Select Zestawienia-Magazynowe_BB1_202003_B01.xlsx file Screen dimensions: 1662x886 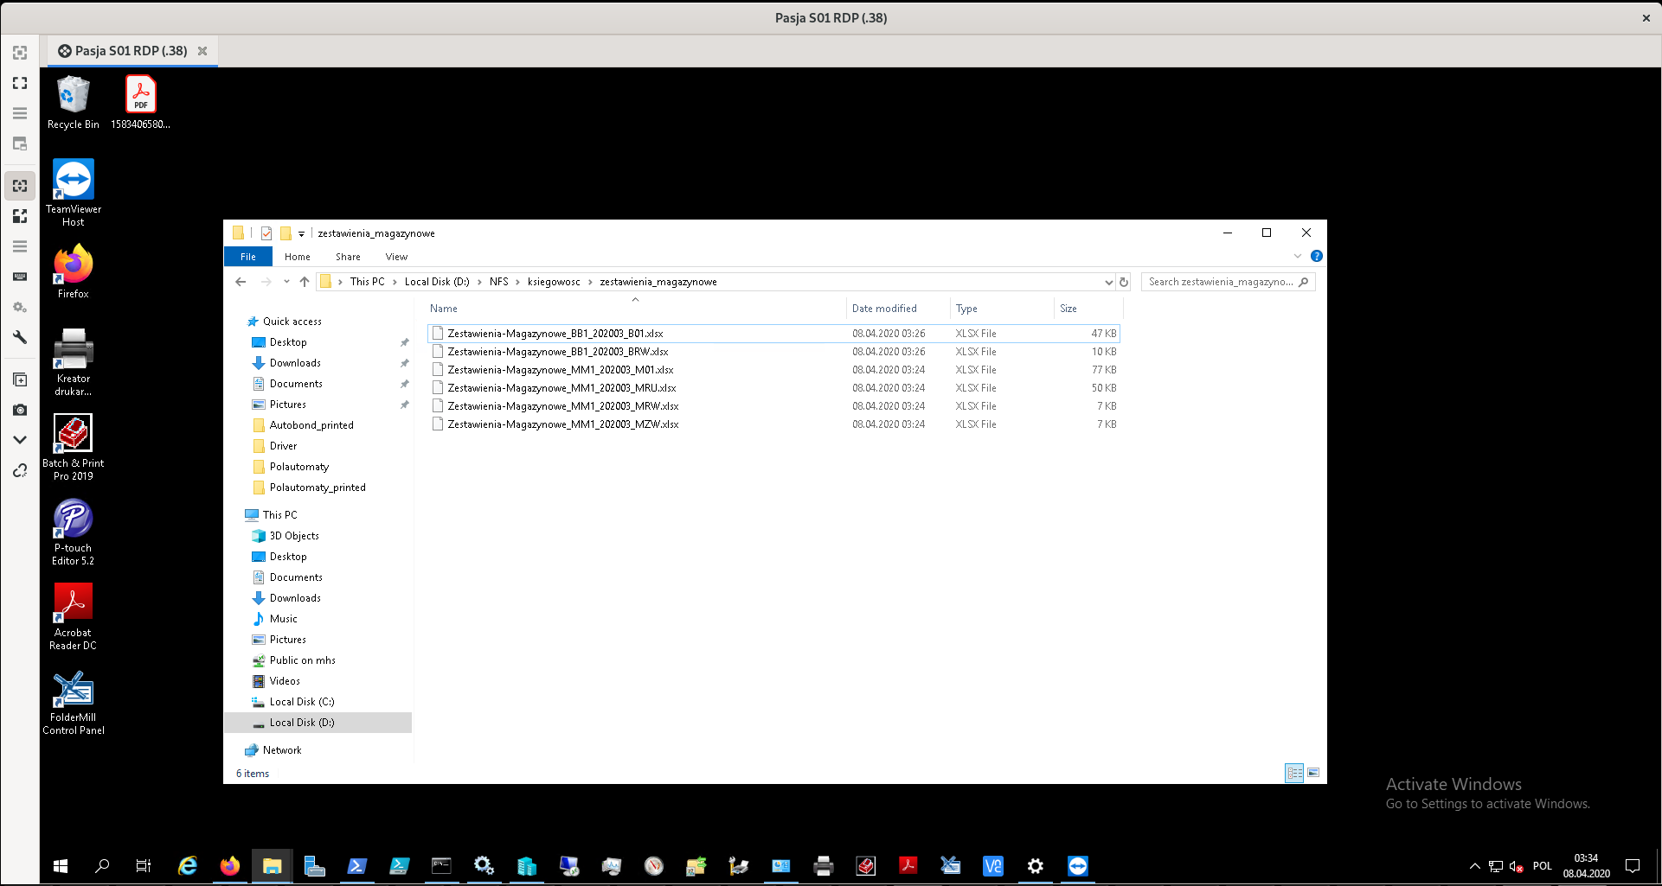pos(773,334)
